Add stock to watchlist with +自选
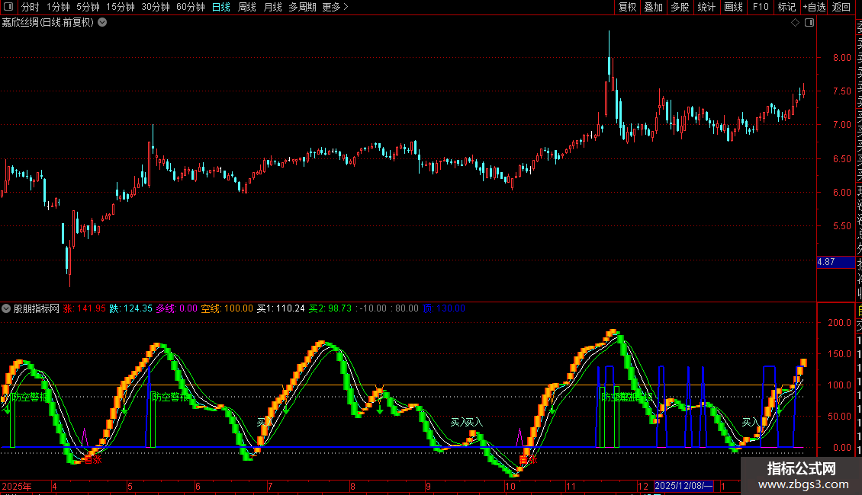Screen dimensions: 862x495 point(814,7)
